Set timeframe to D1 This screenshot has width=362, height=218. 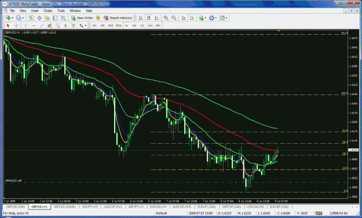coord(142,26)
